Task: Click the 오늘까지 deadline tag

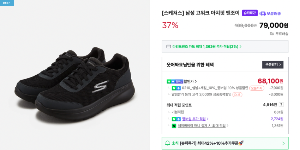Action: point(257,88)
